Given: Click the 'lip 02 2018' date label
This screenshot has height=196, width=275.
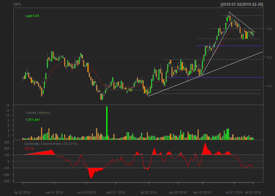Looking at the screenshot, I should coord(22,192).
